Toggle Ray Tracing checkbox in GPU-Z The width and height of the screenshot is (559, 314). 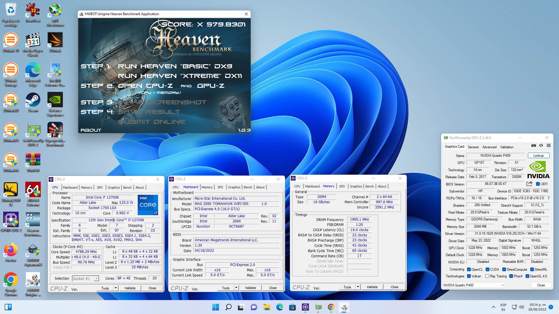[x=487, y=276]
